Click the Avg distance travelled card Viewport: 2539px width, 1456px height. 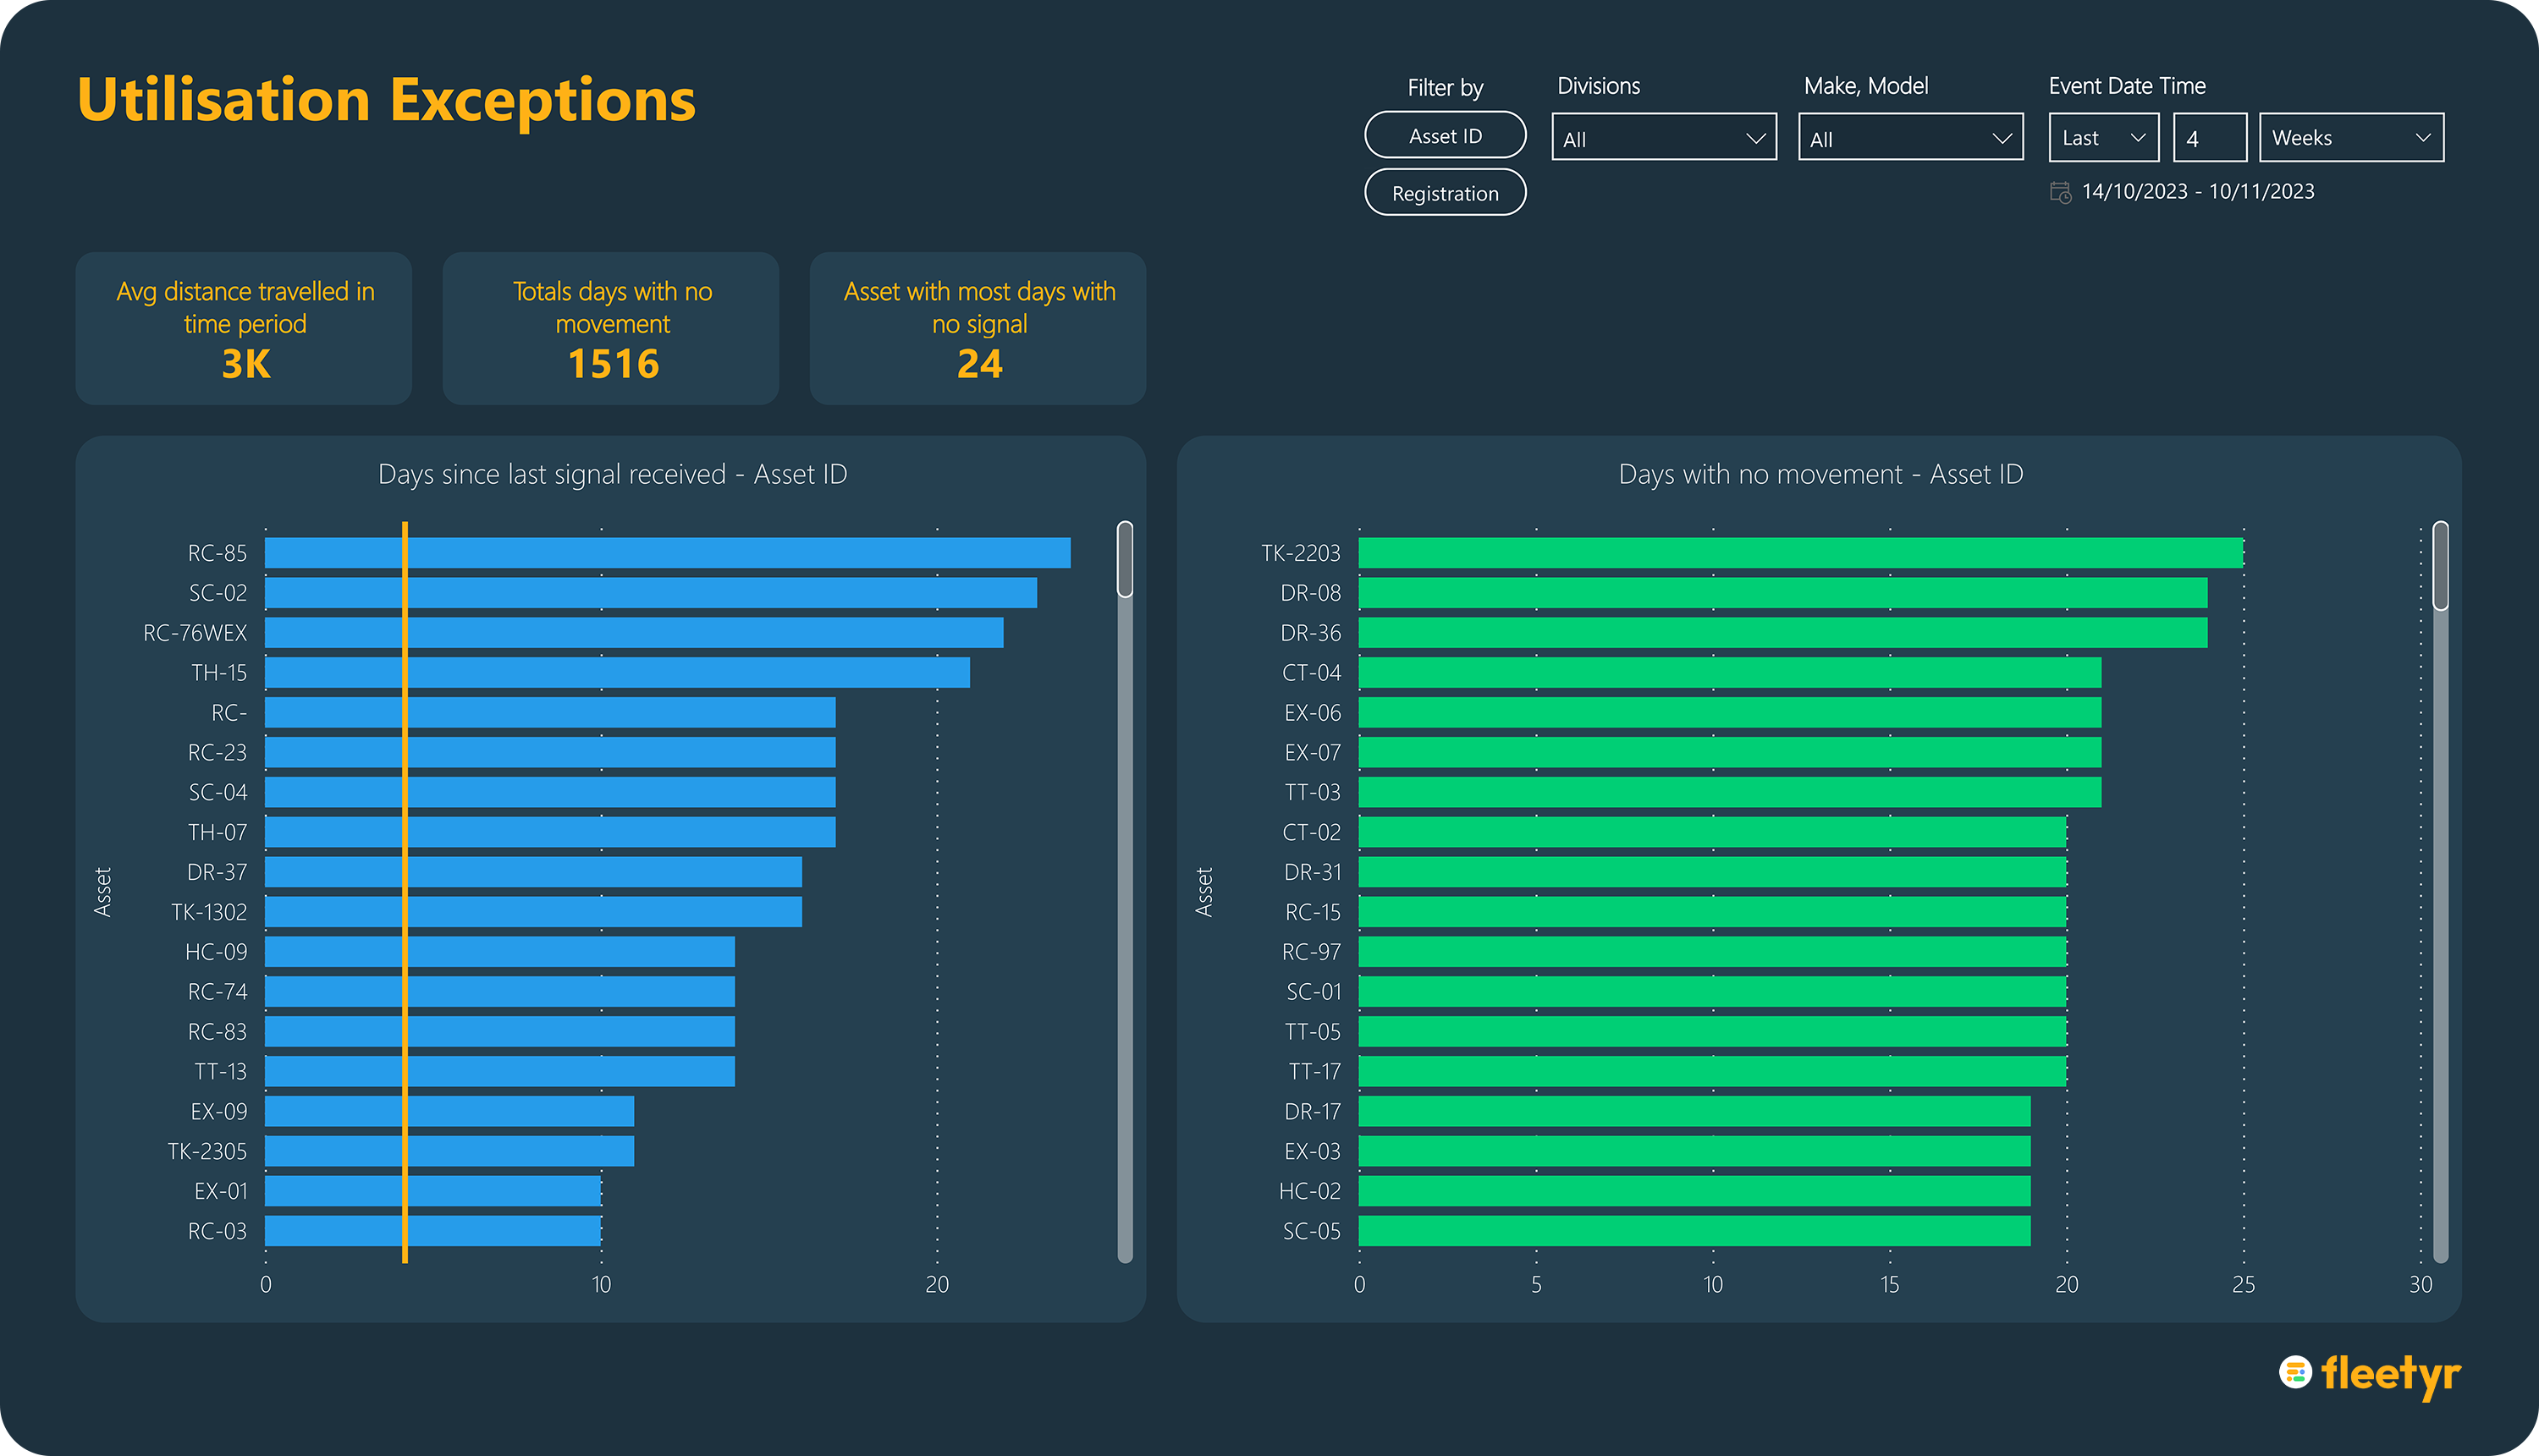point(244,328)
